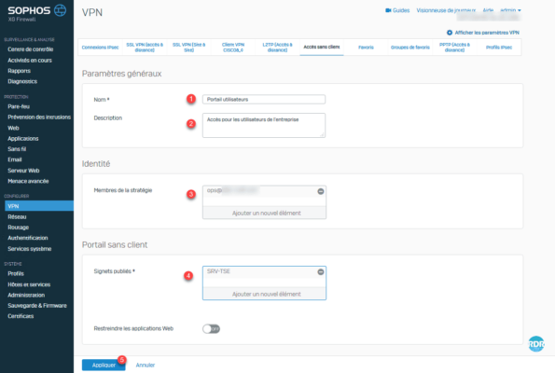Image resolution: width=555 pixels, height=373 pixels.
Task: Remove SRV-TSE bookmark with minus icon
Action: [x=321, y=271]
